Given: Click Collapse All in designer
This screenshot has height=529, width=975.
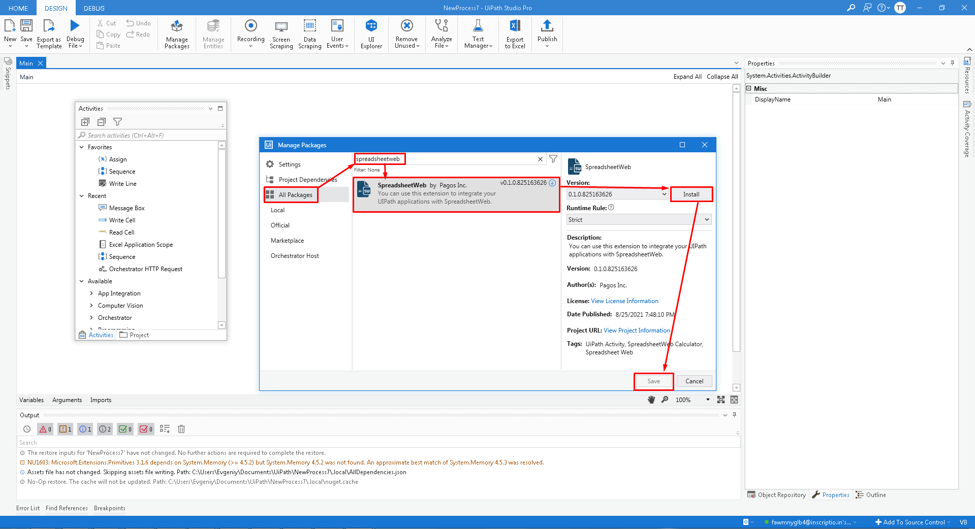Looking at the screenshot, I should click(722, 77).
